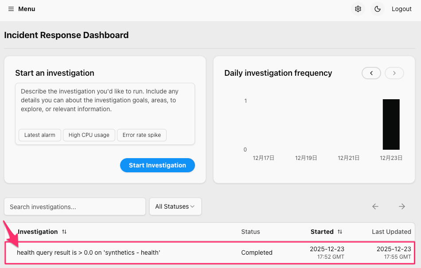Go to next chart date range
The width and height of the screenshot is (421, 268).
click(x=394, y=73)
